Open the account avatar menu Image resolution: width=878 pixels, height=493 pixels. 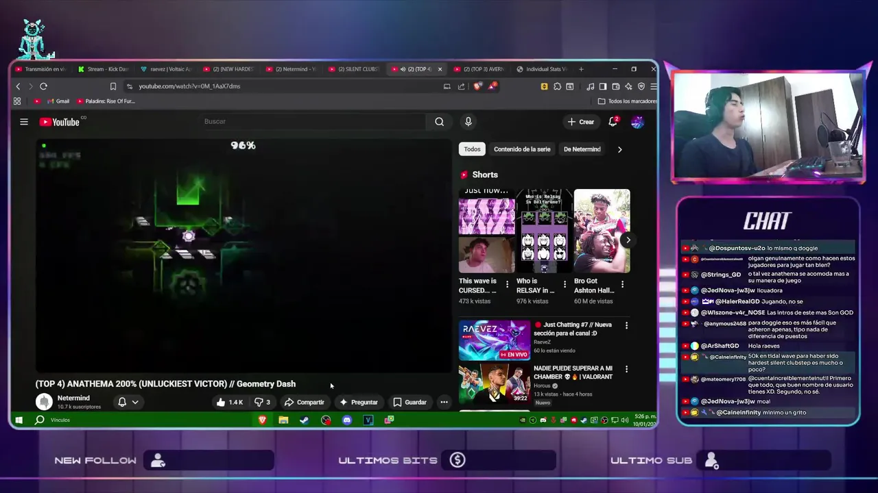(x=637, y=122)
